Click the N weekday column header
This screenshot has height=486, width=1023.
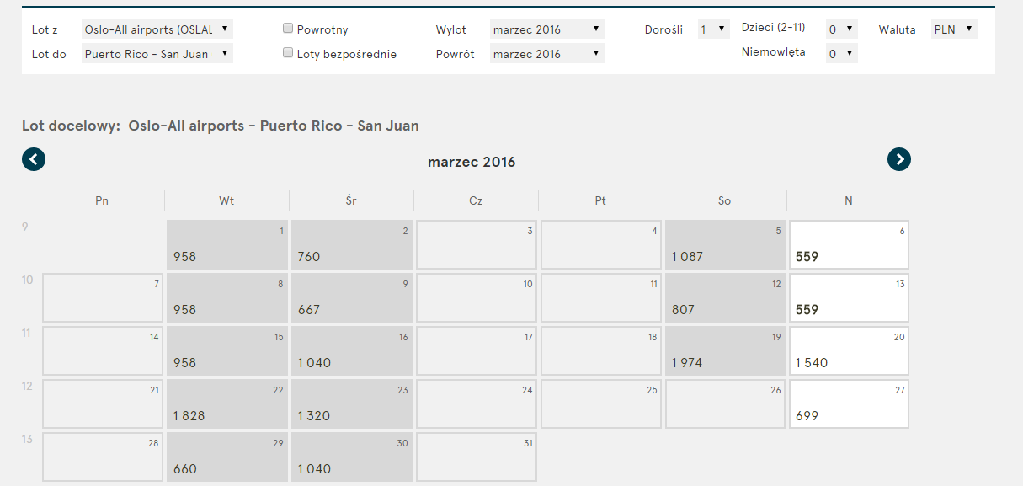(x=849, y=200)
